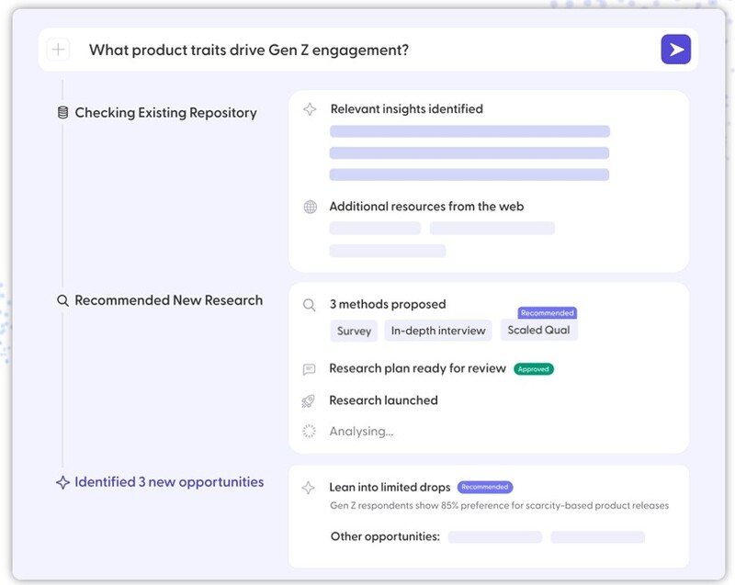This screenshot has width=735, height=585.
Task: Click the database icon beside Checking Existing Repository
Action: tap(62, 113)
